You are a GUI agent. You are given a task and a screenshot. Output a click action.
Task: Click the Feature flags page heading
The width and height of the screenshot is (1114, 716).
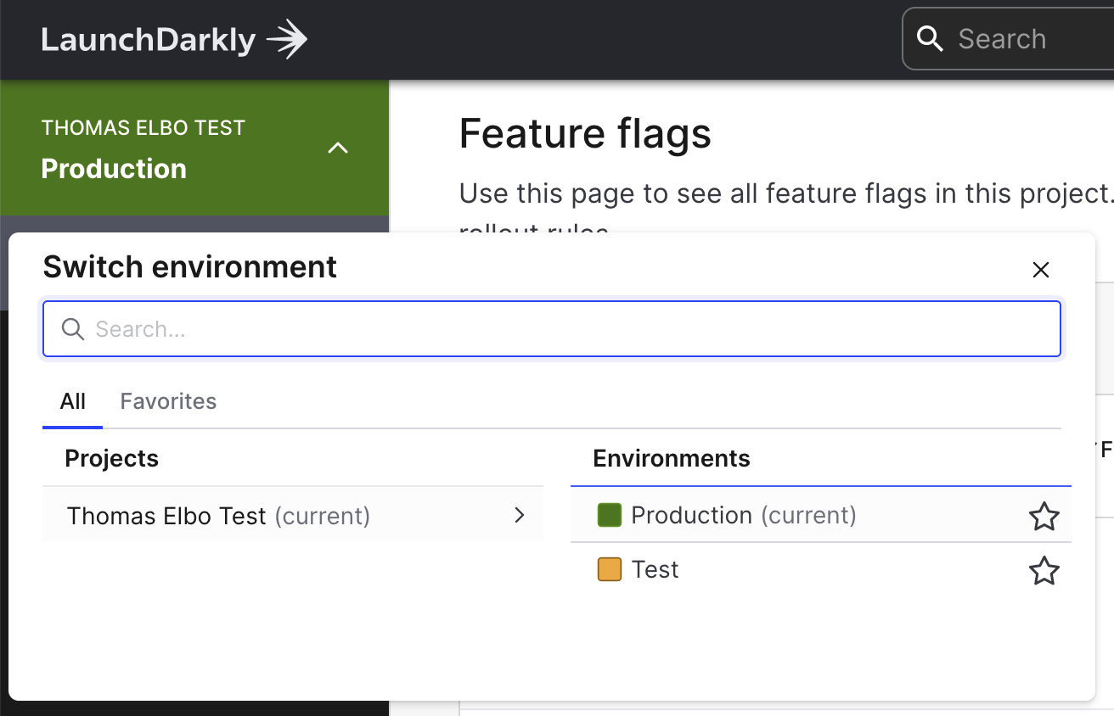[585, 134]
